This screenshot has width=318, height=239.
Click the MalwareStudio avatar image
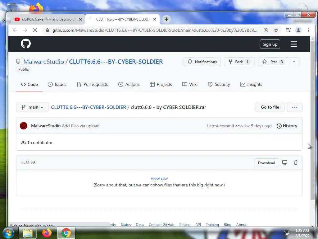coord(24,126)
